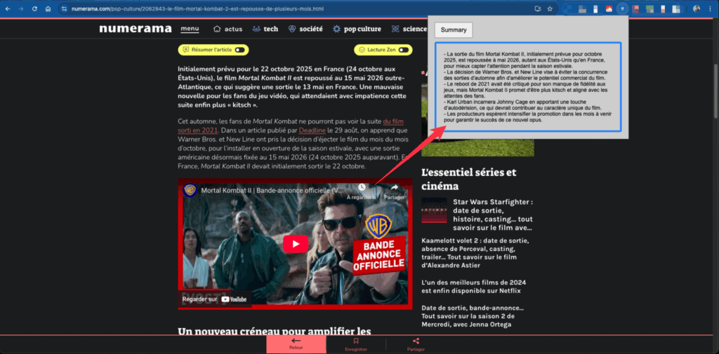Image resolution: width=719 pixels, height=354 pixels.
Task: Open the browser home page icon
Action: 48,8
